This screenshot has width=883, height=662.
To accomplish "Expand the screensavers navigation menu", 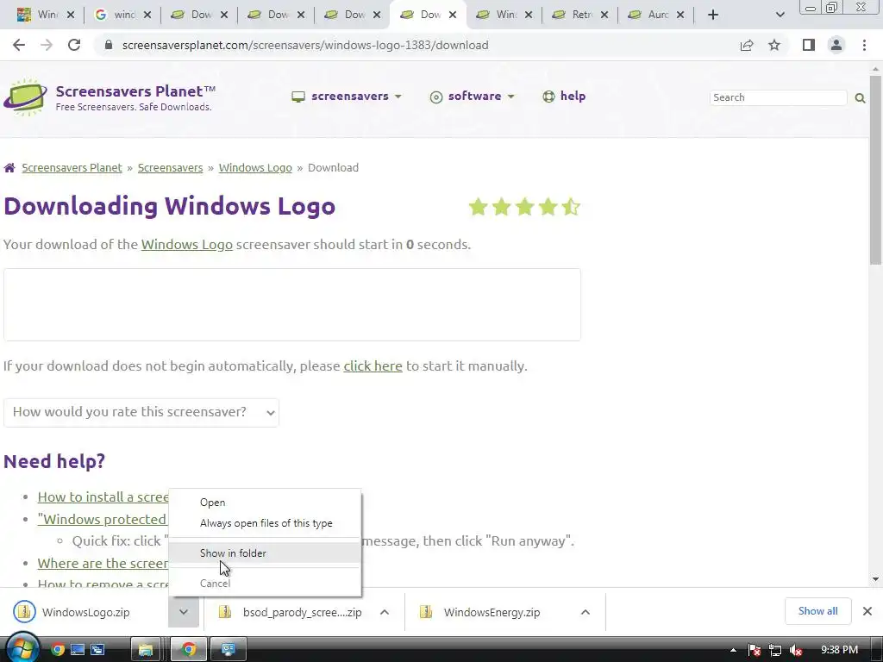I will tap(347, 97).
